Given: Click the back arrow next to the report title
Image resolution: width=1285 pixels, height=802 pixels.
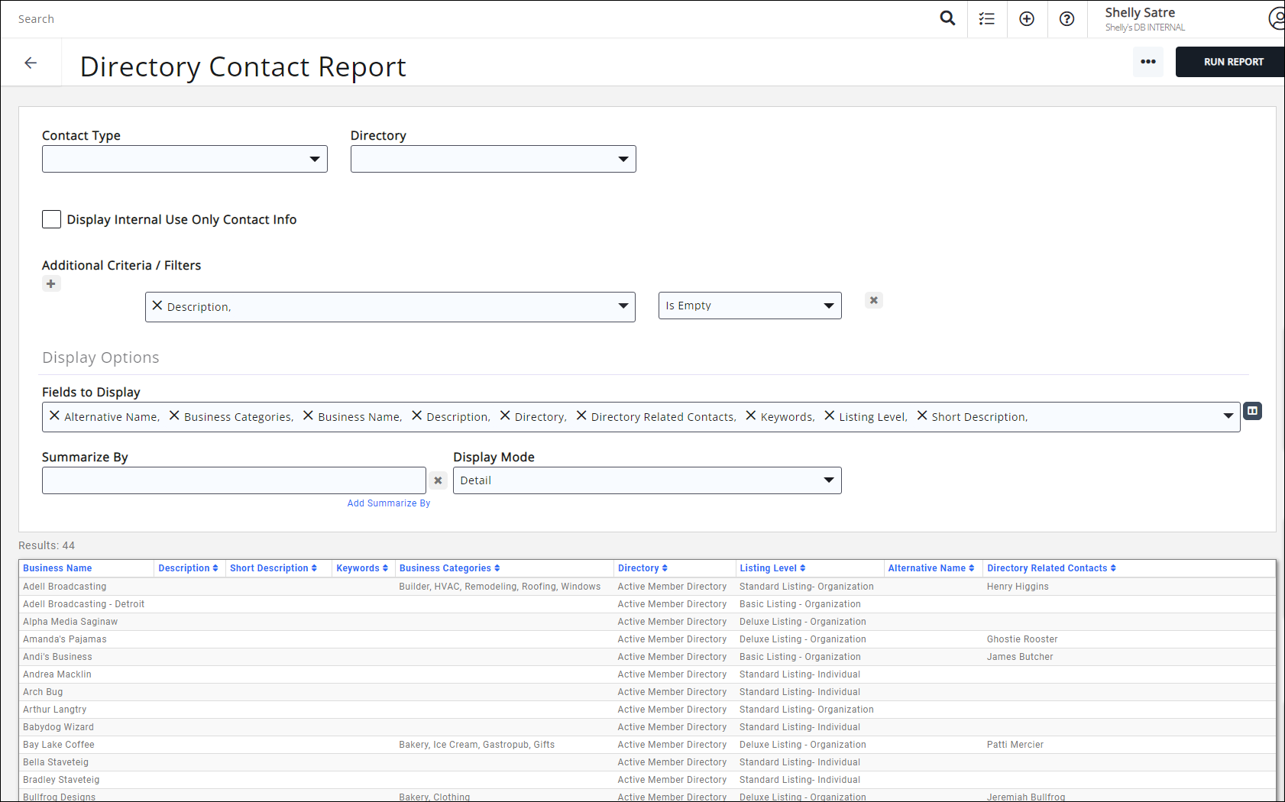Looking at the screenshot, I should pos(31,62).
